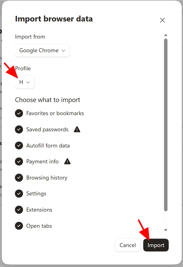The image size is (183, 267).
Task: Disable Browsing history import
Action: coord(19,178)
